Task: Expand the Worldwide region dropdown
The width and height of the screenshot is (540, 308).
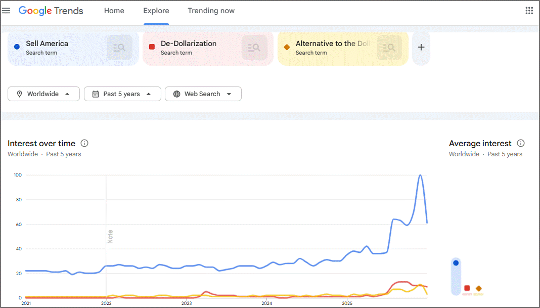Action: (x=44, y=94)
